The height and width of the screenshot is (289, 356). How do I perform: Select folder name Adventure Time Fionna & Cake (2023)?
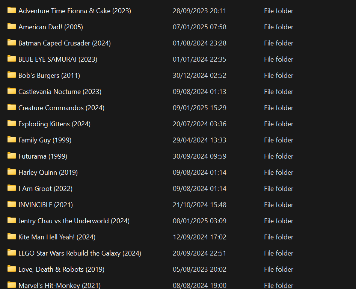[75, 11]
